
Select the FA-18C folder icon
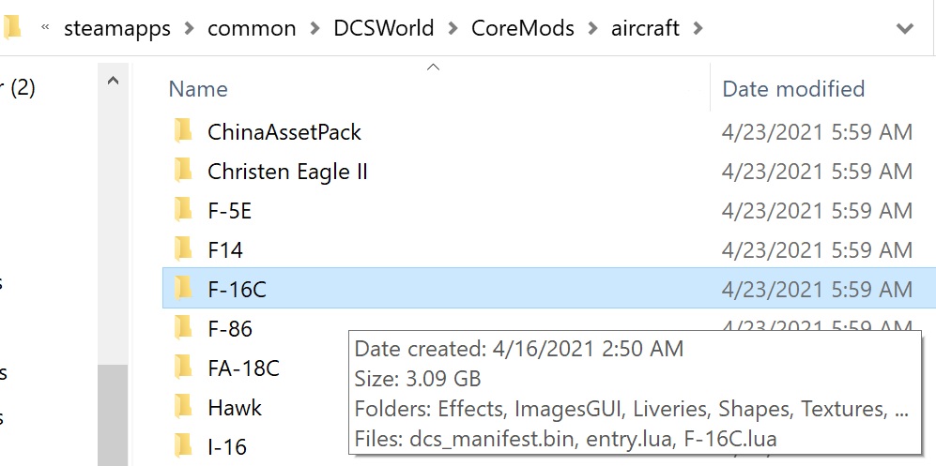[x=183, y=367]
